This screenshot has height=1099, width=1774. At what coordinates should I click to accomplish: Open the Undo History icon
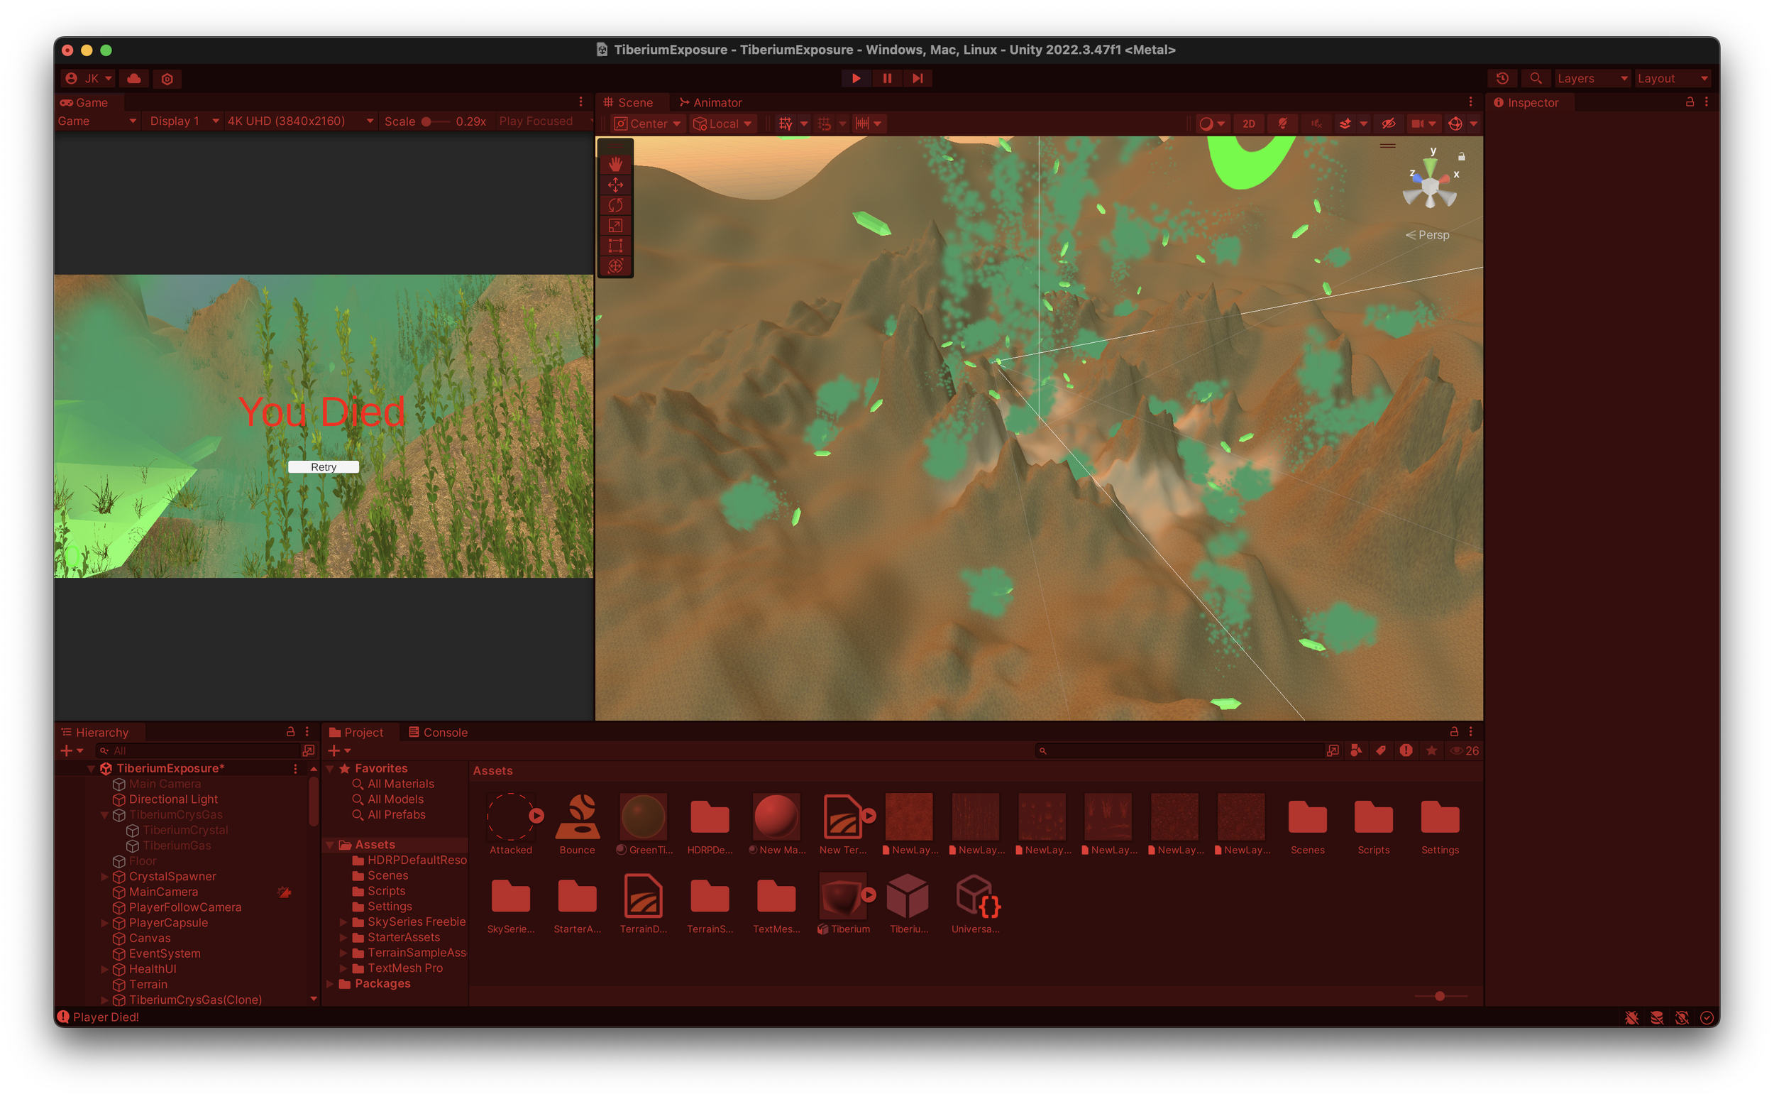(x=1502, y=79)
